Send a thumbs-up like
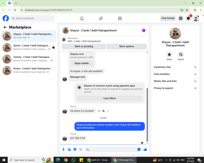204x163 pixels. pyautogui.click(x=145, y=150)
